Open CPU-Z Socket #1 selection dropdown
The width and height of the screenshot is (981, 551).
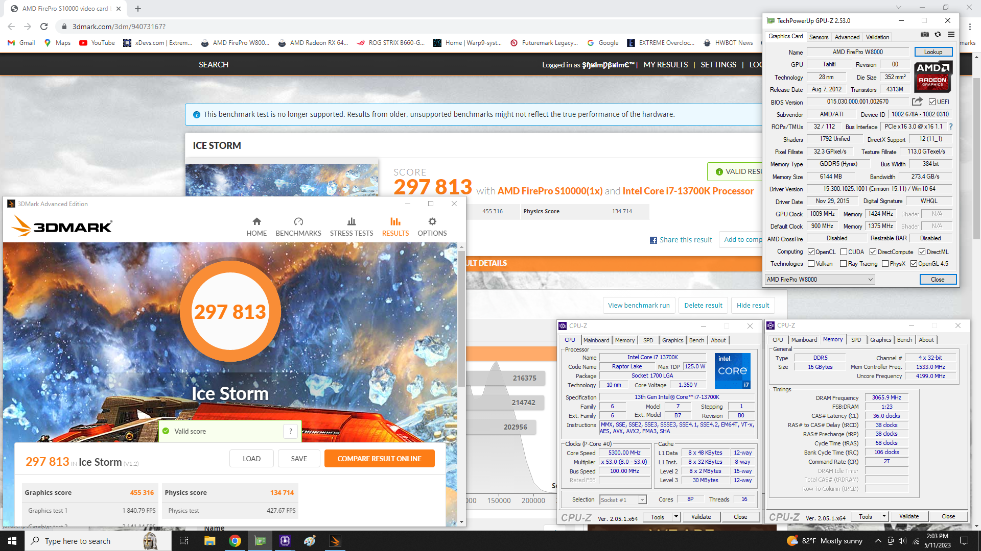pos(623,500)
